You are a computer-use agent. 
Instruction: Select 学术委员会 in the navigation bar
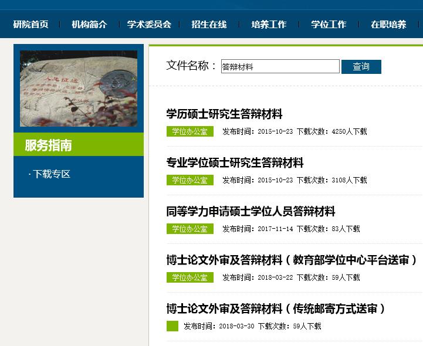coord(149,25)
